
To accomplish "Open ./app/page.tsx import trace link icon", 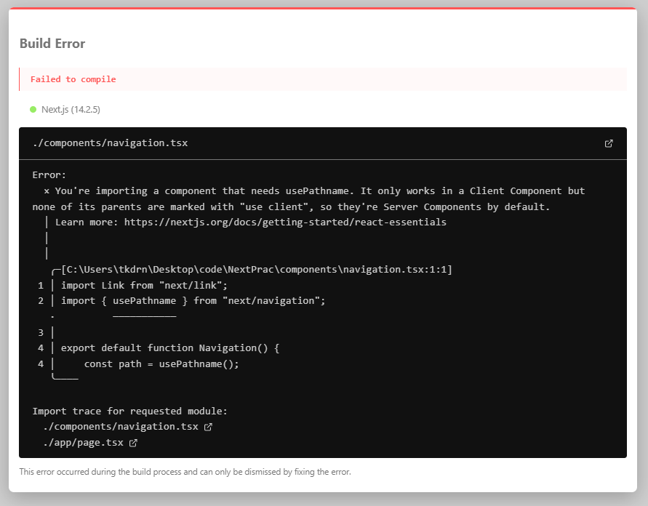I will (133, 443).
